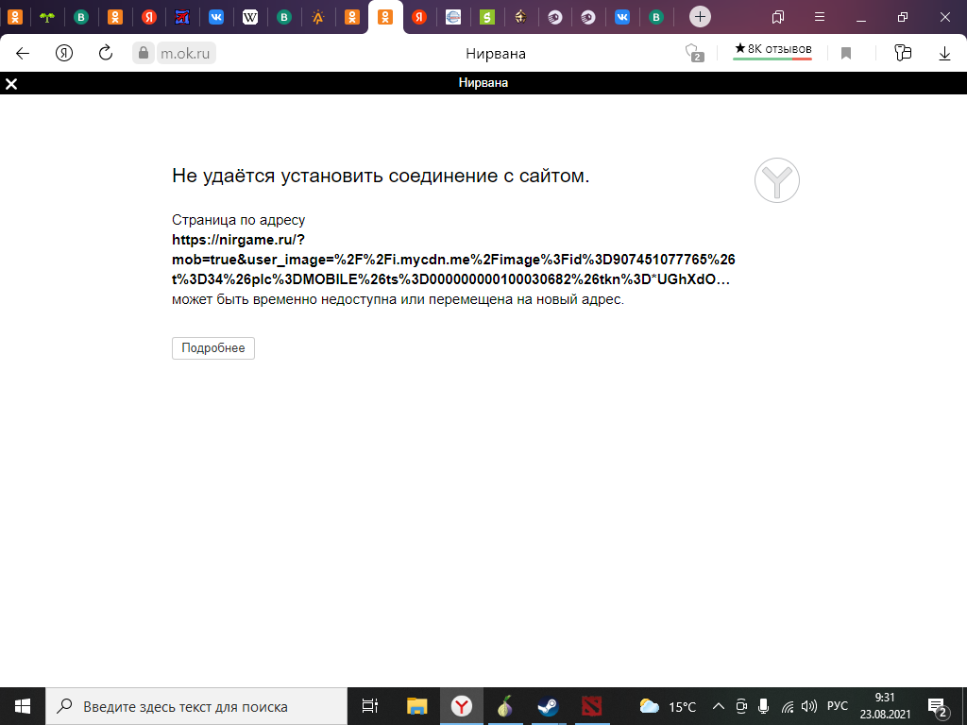Switch to the Wikipedia tab
This screenshot has width=967, height=725.
(250, 16)
